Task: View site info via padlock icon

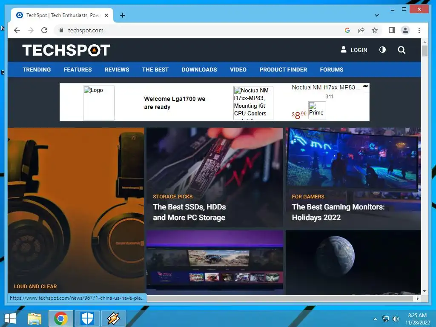Action: pyautogui.click(x=61, y=30)
